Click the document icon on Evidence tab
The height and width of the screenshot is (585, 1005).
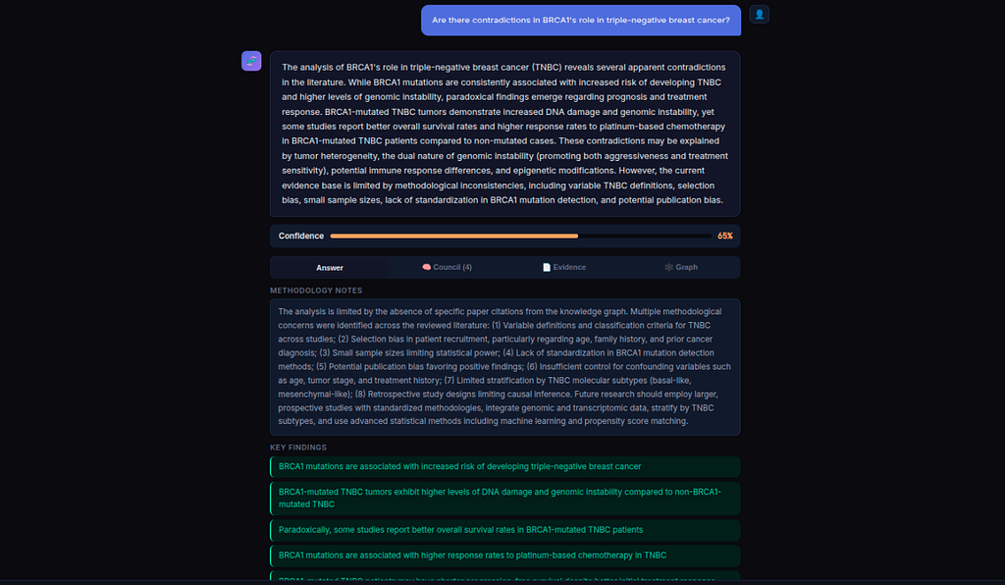coord(547,267)
